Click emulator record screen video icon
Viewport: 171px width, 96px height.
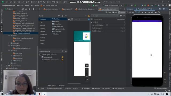tap(156, 13)
